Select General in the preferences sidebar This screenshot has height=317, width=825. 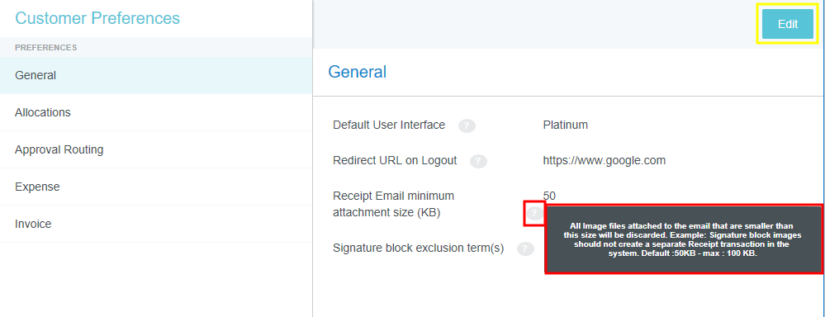tap(156, 75)
